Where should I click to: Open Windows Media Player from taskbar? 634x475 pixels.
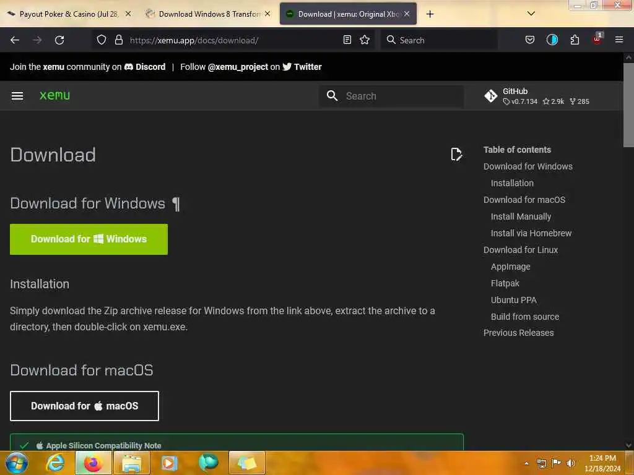[170, 463]
